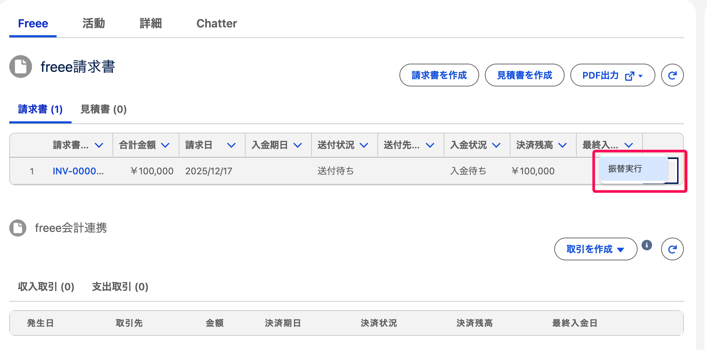Expand the 請求日 column menu

(x=231, y=145)
